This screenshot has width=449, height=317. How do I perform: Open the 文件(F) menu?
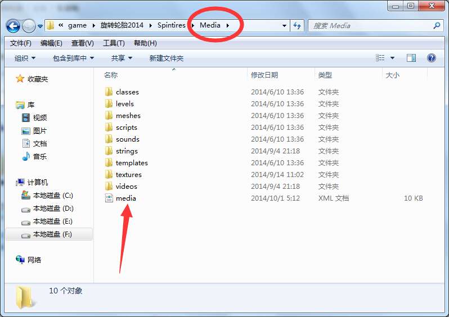click(21, 43)
